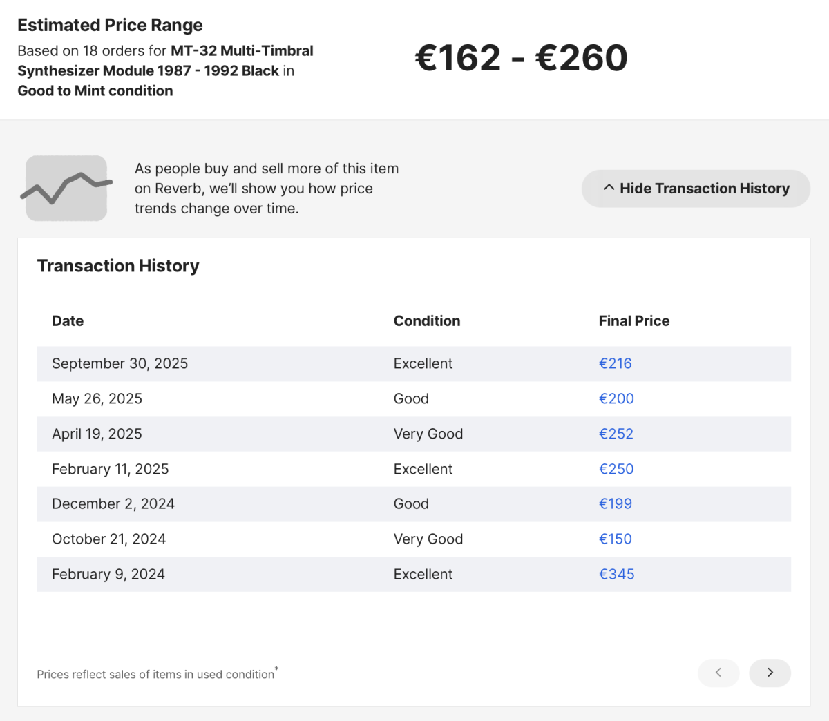Click the Condition column header
Screen dimensions: 829x721
pos(427,320)
